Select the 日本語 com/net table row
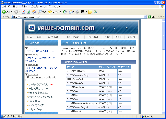 pyautogui.click(x=99, y=79)
